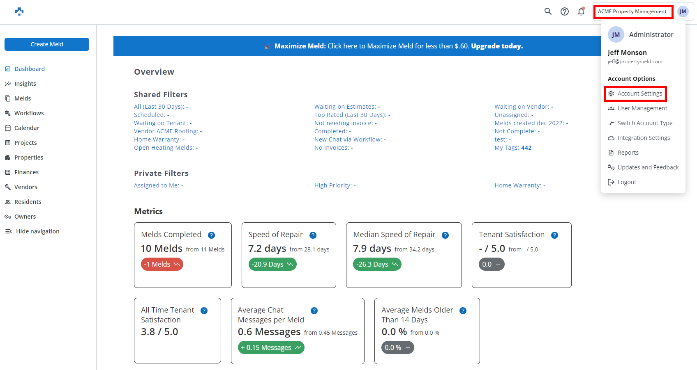Click the JM avatar in top bar
The height and width of the screenshot is (370, 697).
point(683,11)
